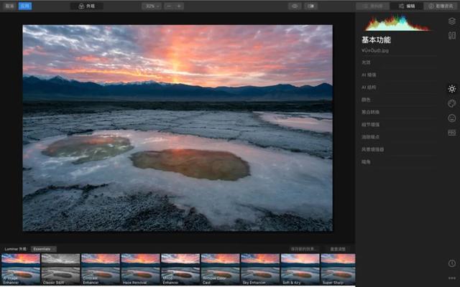This screenshot has width=460, height=287.
Task: Switch to the 影像资讯 tab
Action: [441, 6]
